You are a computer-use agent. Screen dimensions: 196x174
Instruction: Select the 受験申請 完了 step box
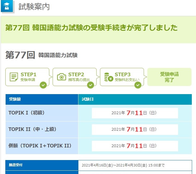[x=169, y=77]
